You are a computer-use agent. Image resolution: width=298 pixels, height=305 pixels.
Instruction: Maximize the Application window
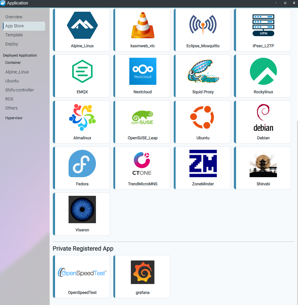click(x=285, y=3)
